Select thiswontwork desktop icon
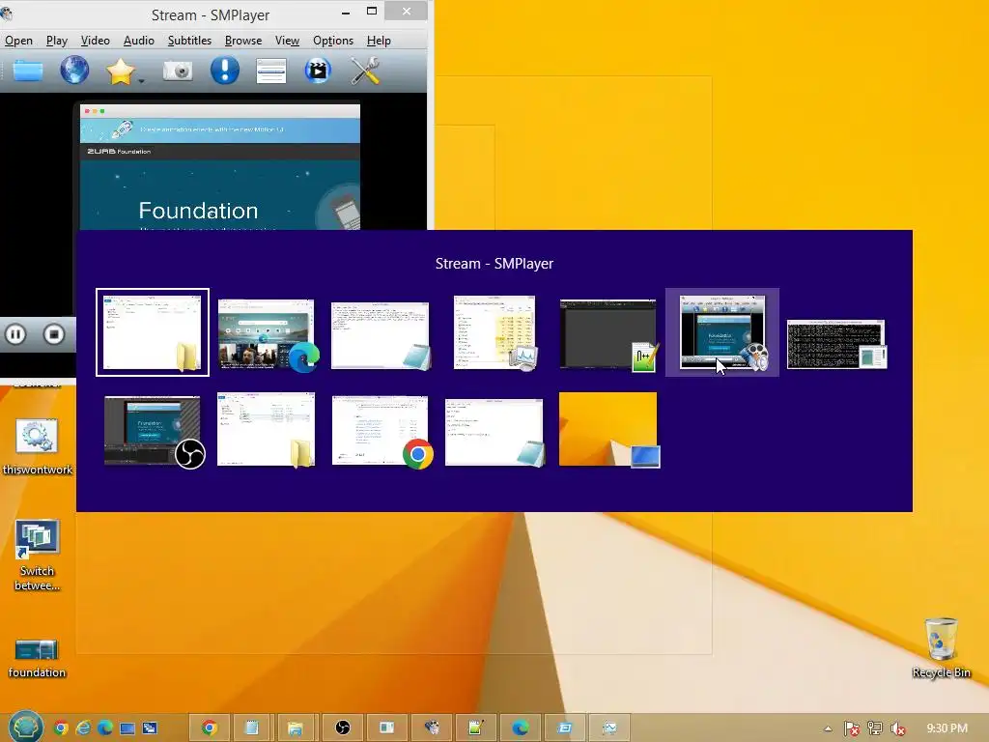This screenshot has width=989, height=742. click(38, 446)
